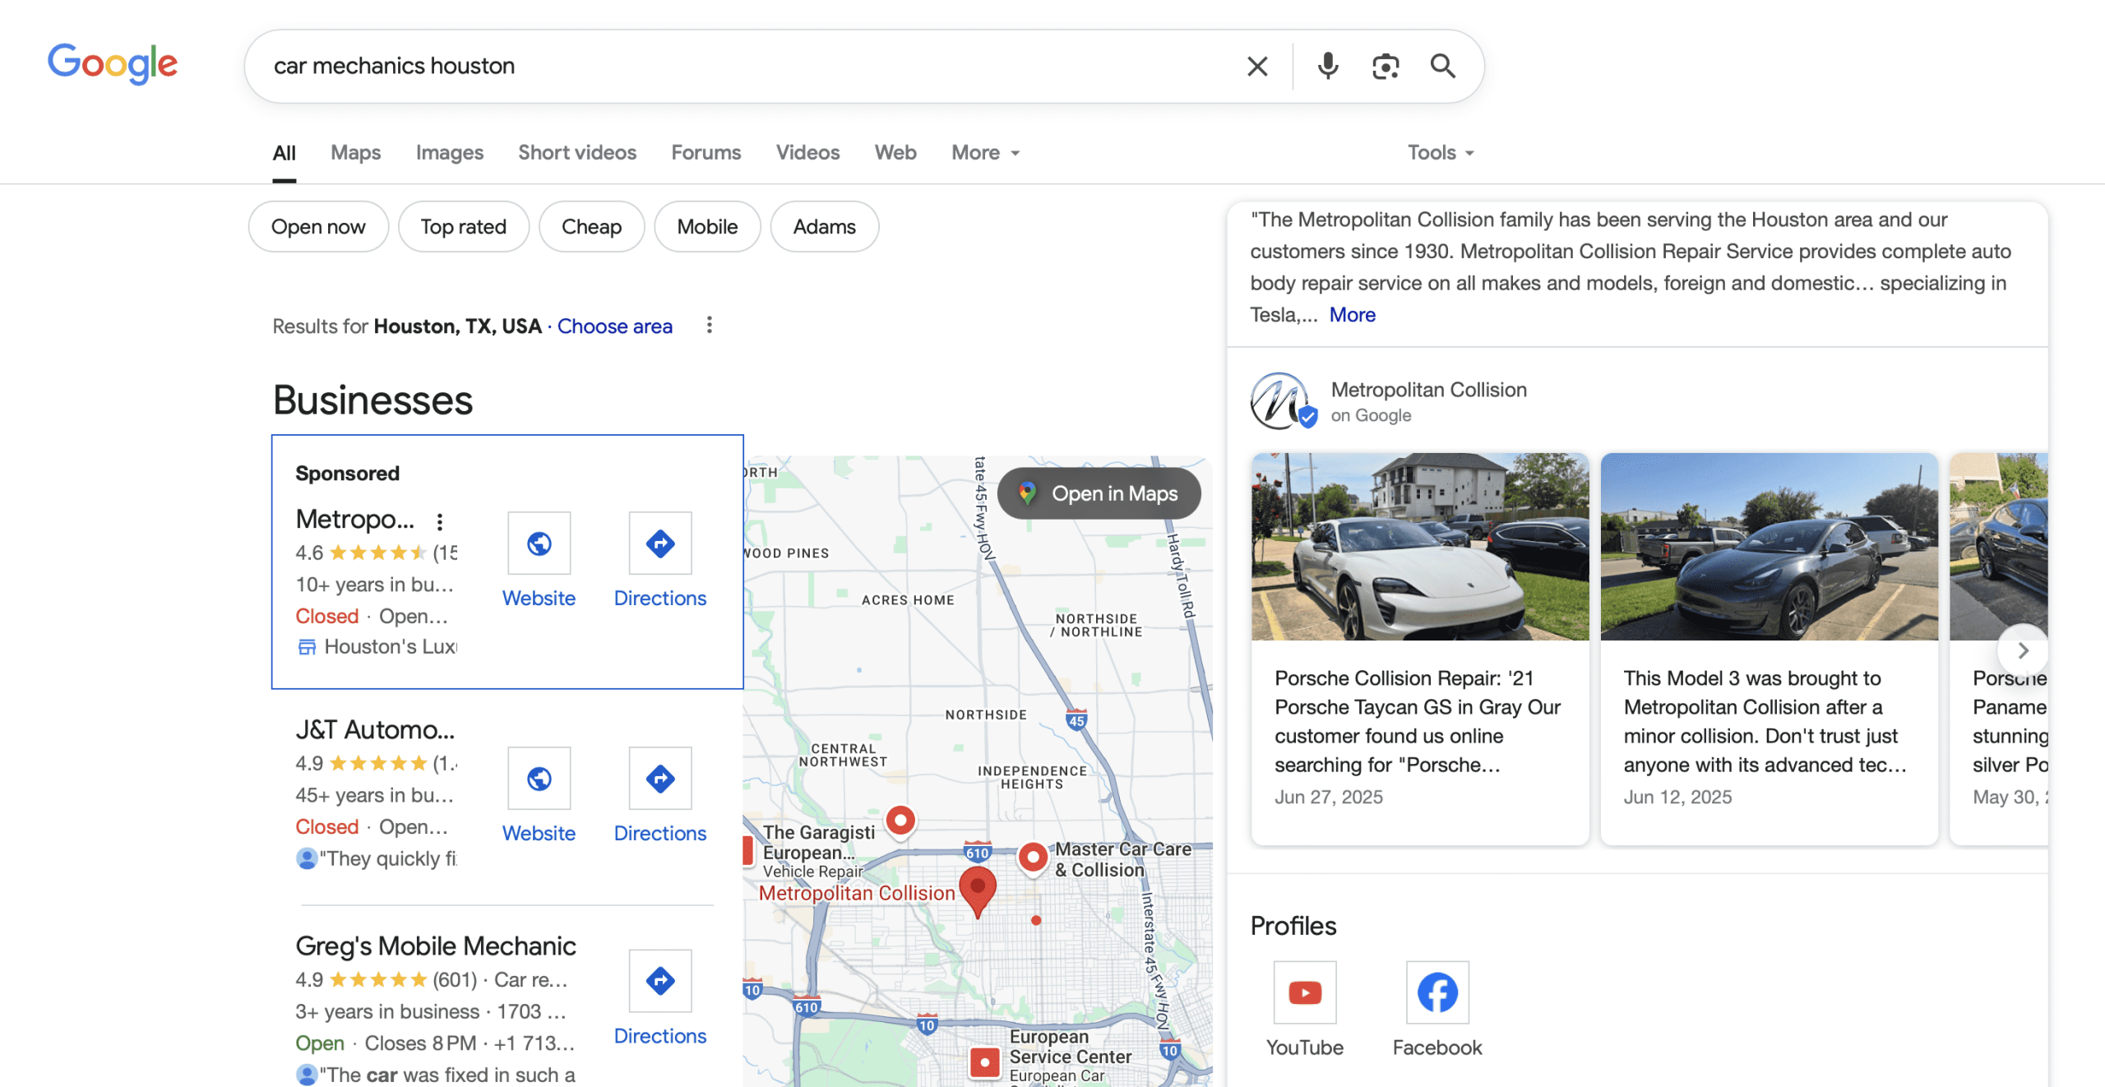Toggle Adams filter chip
The image size is (2105, 1087).
point(824,226)
